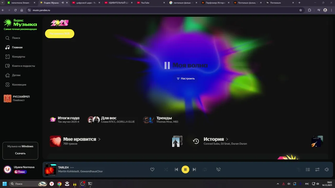Click the Windows taskbar Поиск box

pyautogui.click(x=28, y=184)
